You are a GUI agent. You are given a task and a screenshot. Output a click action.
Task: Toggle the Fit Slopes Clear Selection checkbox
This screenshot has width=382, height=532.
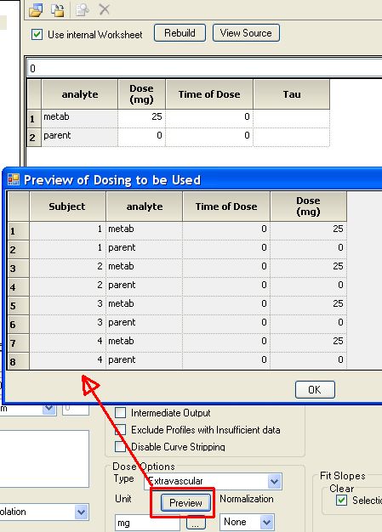point(342,500)
